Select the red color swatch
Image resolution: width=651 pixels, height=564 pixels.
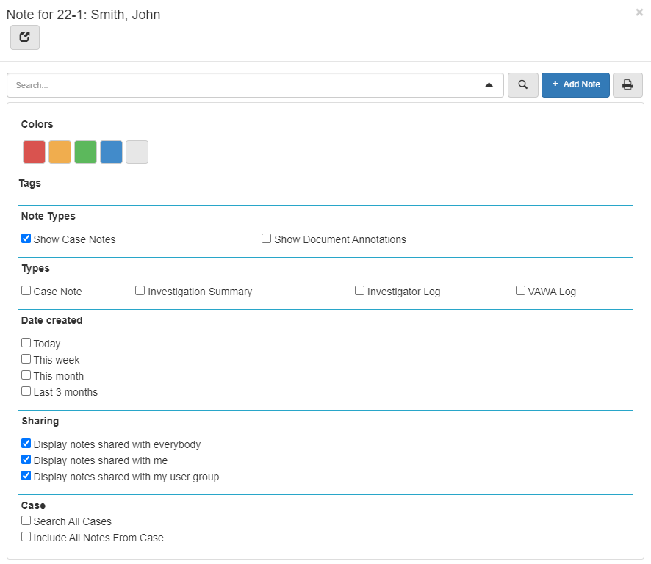[x=35, y=152]
